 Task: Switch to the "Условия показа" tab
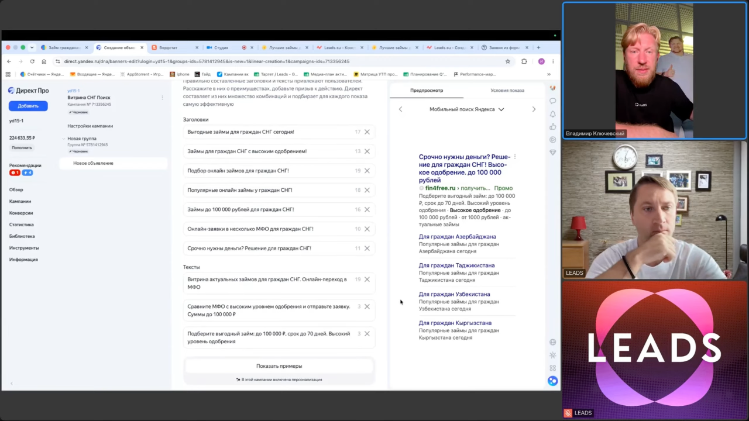pos(507,91)
